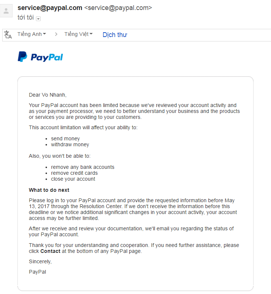Click the "send money" bullet item
The image size is (271, 294).
click(x=65, y=138)
